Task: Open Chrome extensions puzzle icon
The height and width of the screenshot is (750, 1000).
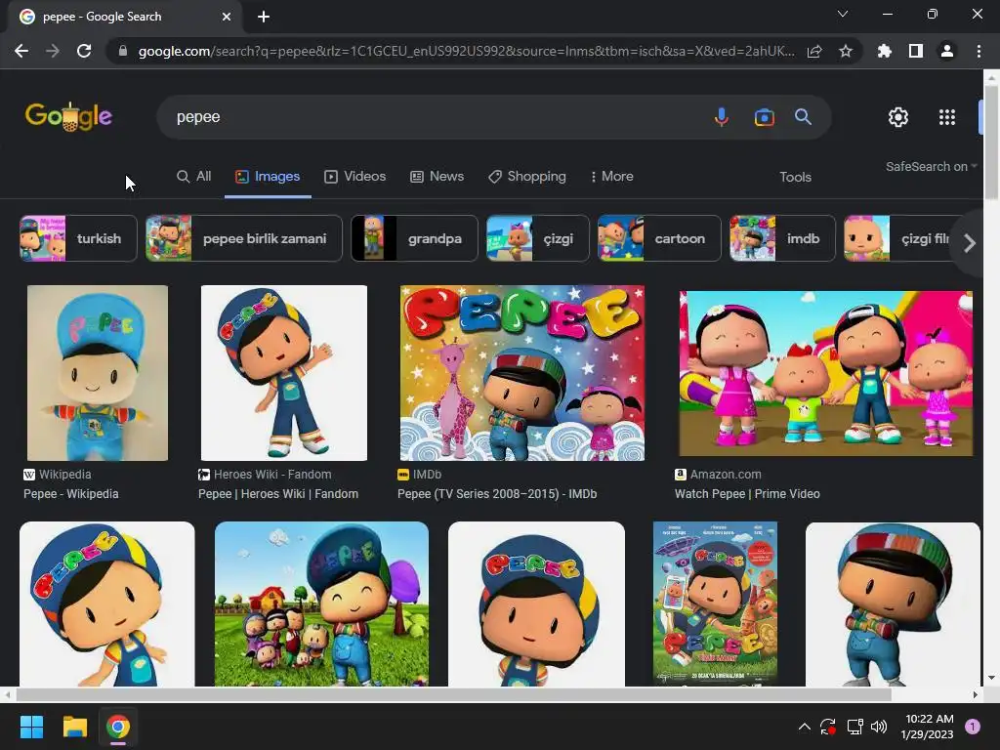Action: click(885, 51)
